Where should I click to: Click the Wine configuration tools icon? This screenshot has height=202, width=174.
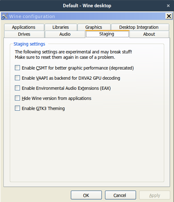click(4, 16)
